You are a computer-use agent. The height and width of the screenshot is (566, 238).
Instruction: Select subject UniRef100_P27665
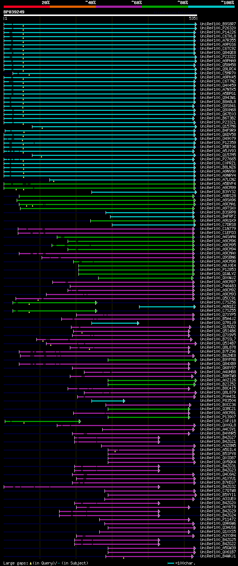(x=218, y=159)
